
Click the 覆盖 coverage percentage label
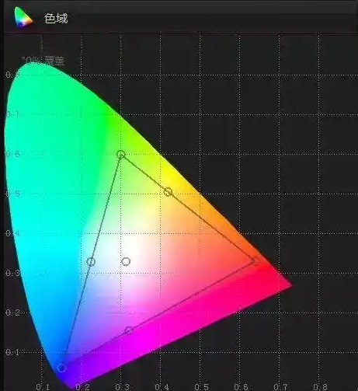pyautogui.click(x=43, y=61)
